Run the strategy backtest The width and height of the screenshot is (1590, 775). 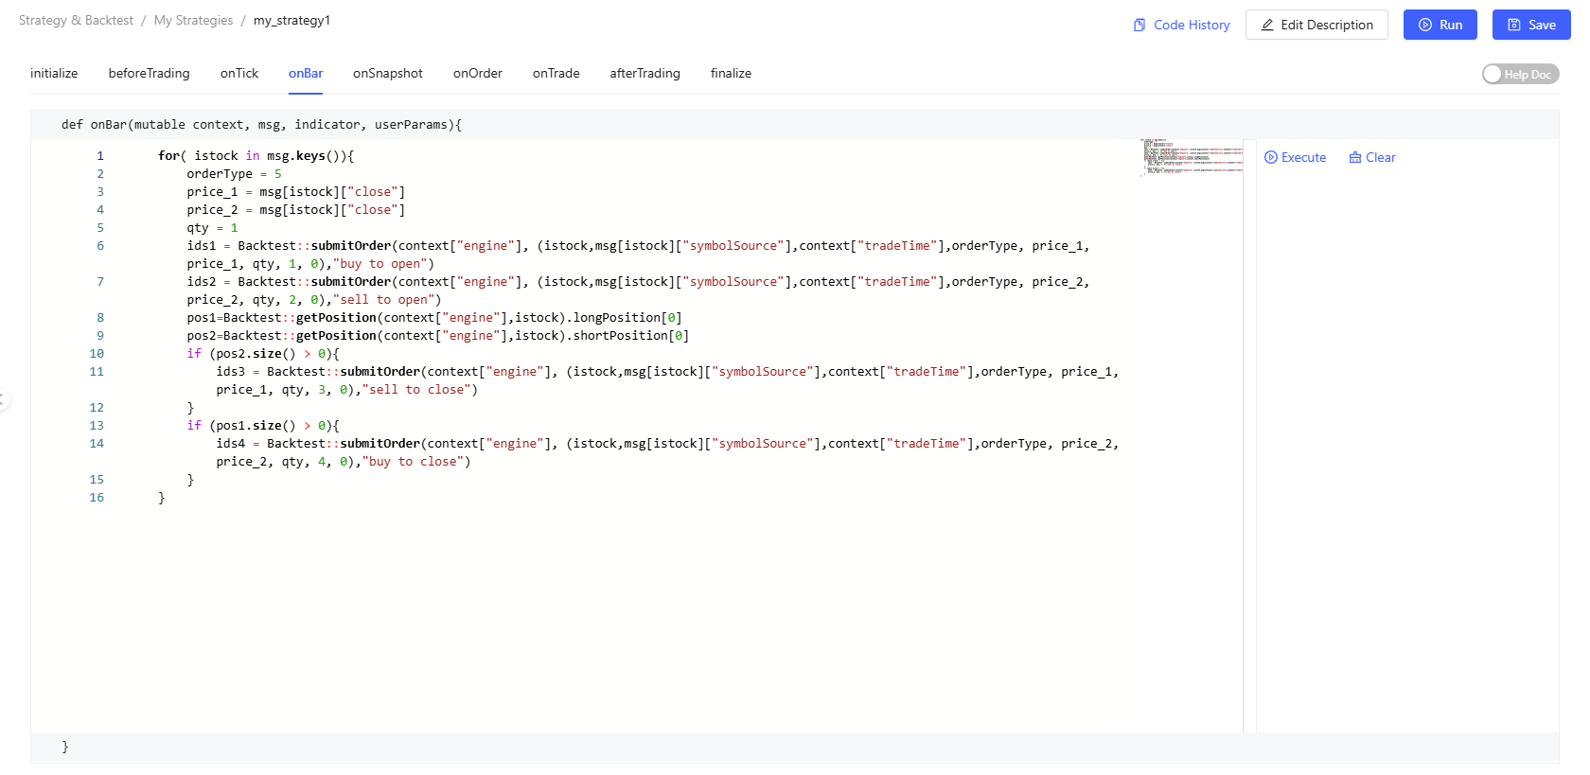pyautogui.click(x=1440, y=25)
